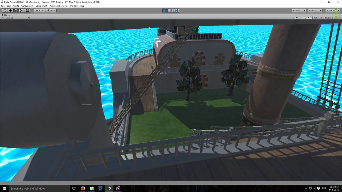Stop play mode with the Play button
The image size is (342, 192).
pos(165,10)
